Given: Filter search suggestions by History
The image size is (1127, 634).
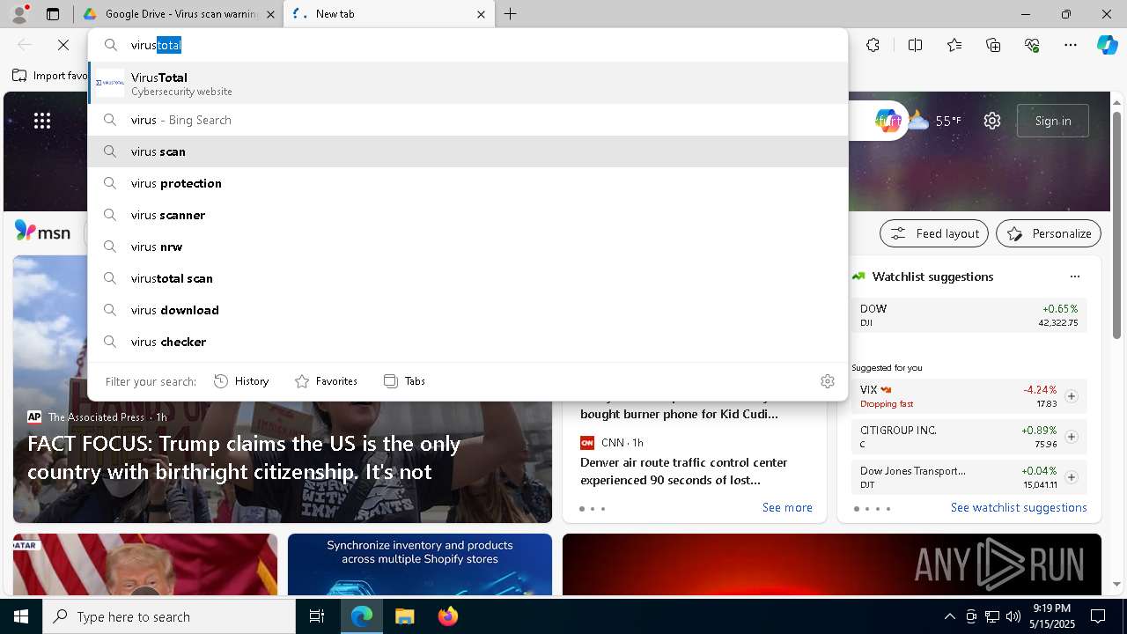Looking at the screenshot, I should [241, 381].
